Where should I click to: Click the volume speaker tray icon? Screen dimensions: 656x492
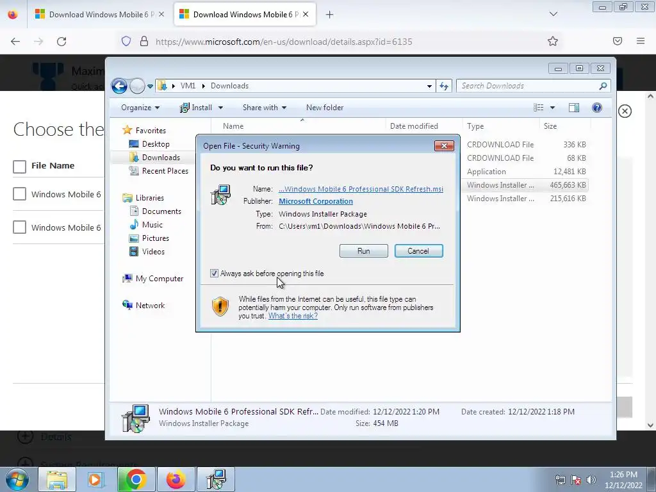click(591, 480)
